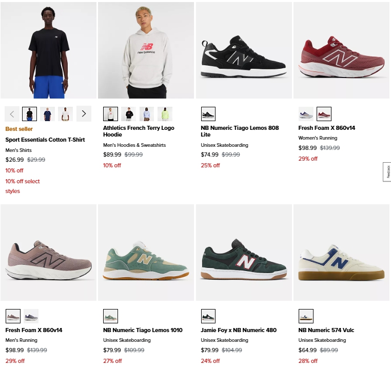Viewport: 391px width, 367px height.
Task: Open the Athletics French Terry Logo Hoodie link
Action: pyautogui.click(x=139, y=131)
